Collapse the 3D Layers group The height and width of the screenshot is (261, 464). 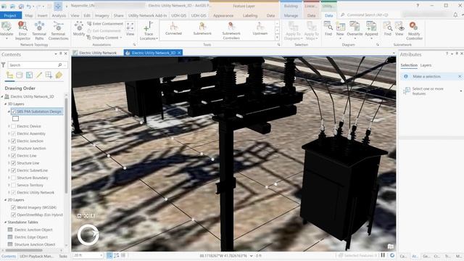pyautogui.click(x=5, y=104)
